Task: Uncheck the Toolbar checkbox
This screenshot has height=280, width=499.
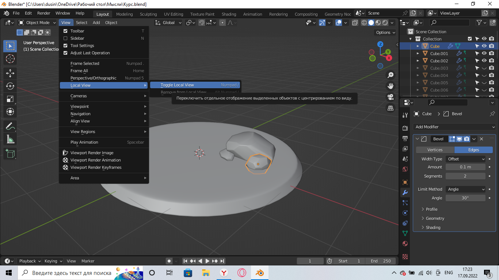Action: [x=66, y=31]
